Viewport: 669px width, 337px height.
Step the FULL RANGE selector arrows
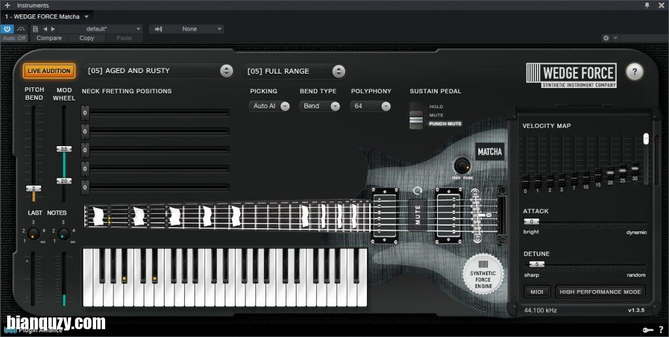(x=338, y=71)
